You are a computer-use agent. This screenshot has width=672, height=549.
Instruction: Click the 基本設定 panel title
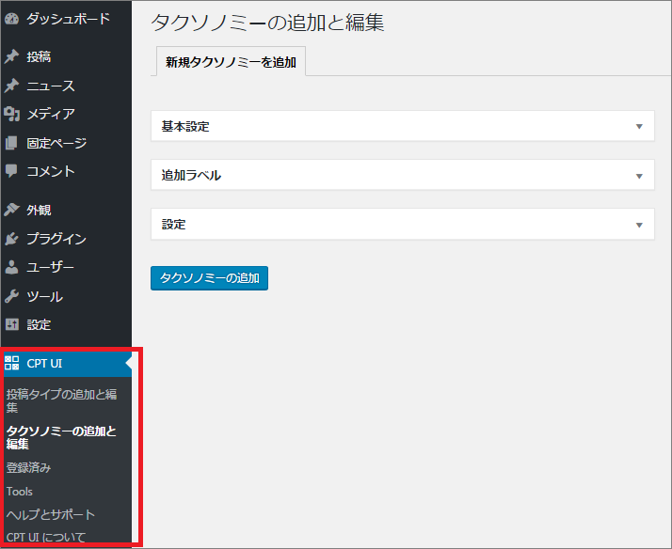pyautogui.click(x=185, y=126)
